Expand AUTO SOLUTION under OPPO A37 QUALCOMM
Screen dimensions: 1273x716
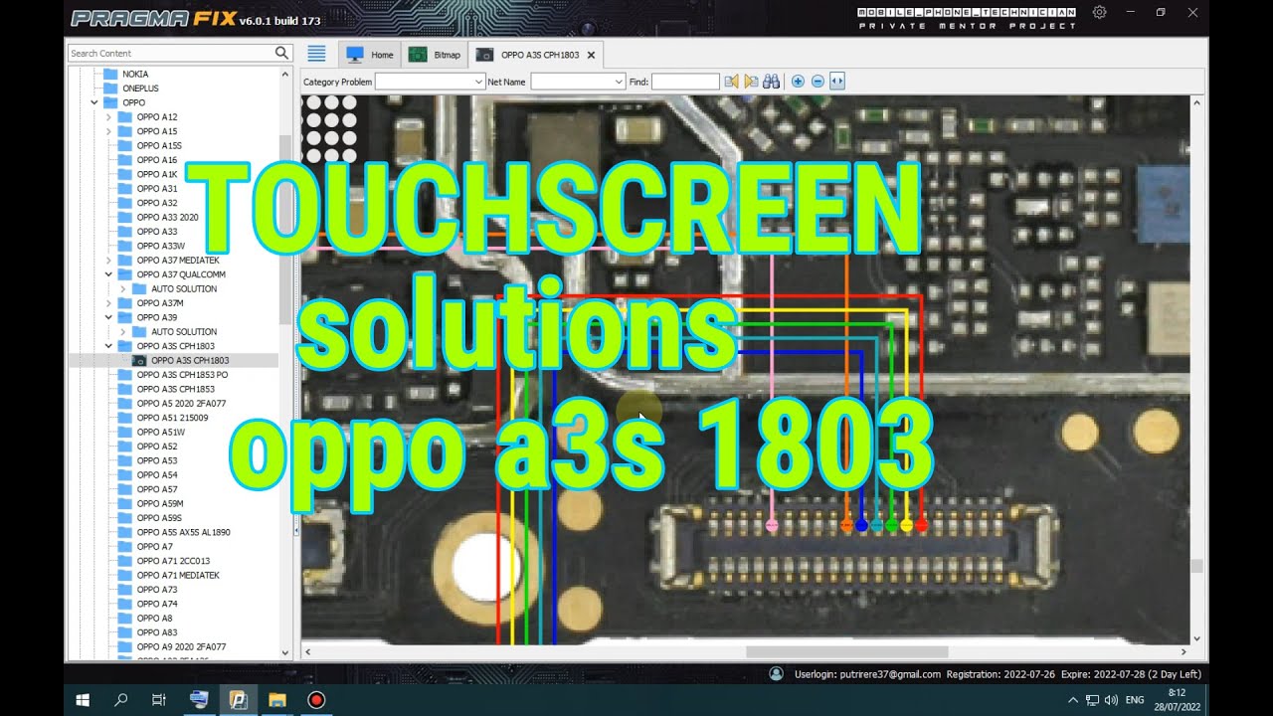[x=122, y=288]
